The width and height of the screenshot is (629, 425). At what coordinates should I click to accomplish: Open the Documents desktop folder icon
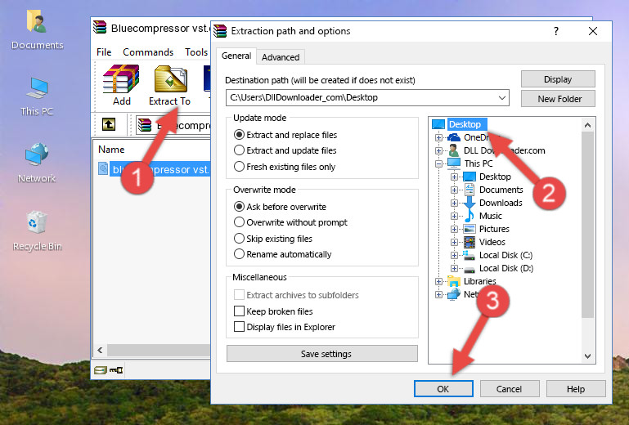pyautogui.click(x=37, y=30)
